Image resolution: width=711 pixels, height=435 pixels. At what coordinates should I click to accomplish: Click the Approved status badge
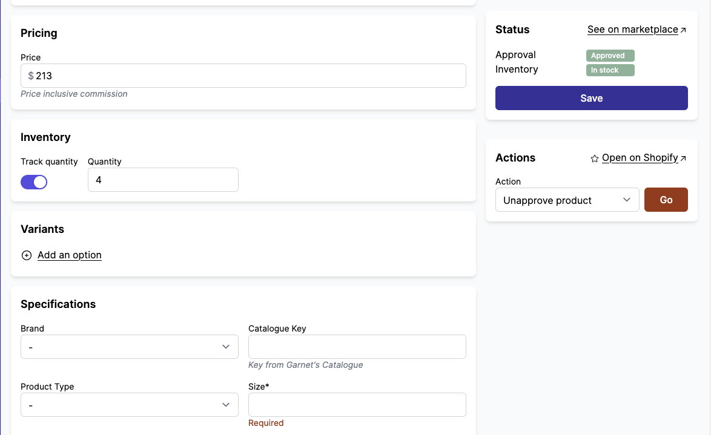[x=609, y=56]
